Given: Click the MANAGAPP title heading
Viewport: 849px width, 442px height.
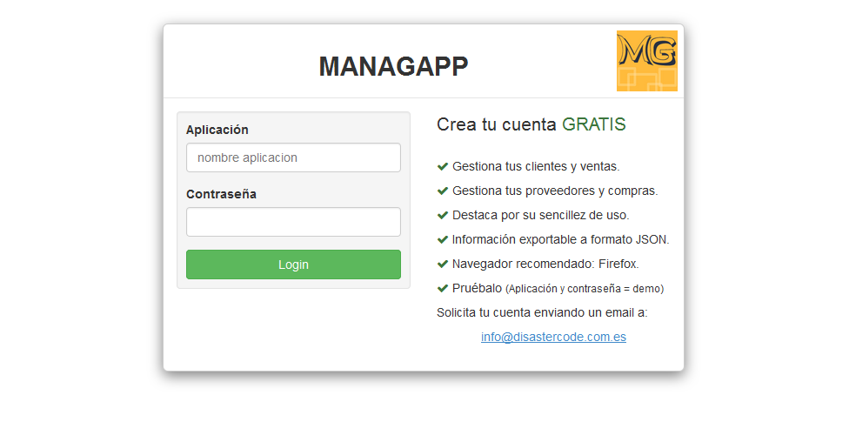Looking at the screenshot, I should (x=393, y=66).
